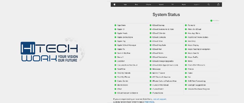
Task: Click the iCloud Notes status entry
Action: (x=157, y=53)
